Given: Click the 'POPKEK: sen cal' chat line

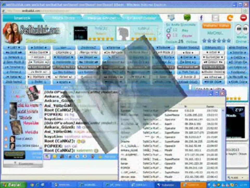Looking at the screenshot, I should (61, 146).
